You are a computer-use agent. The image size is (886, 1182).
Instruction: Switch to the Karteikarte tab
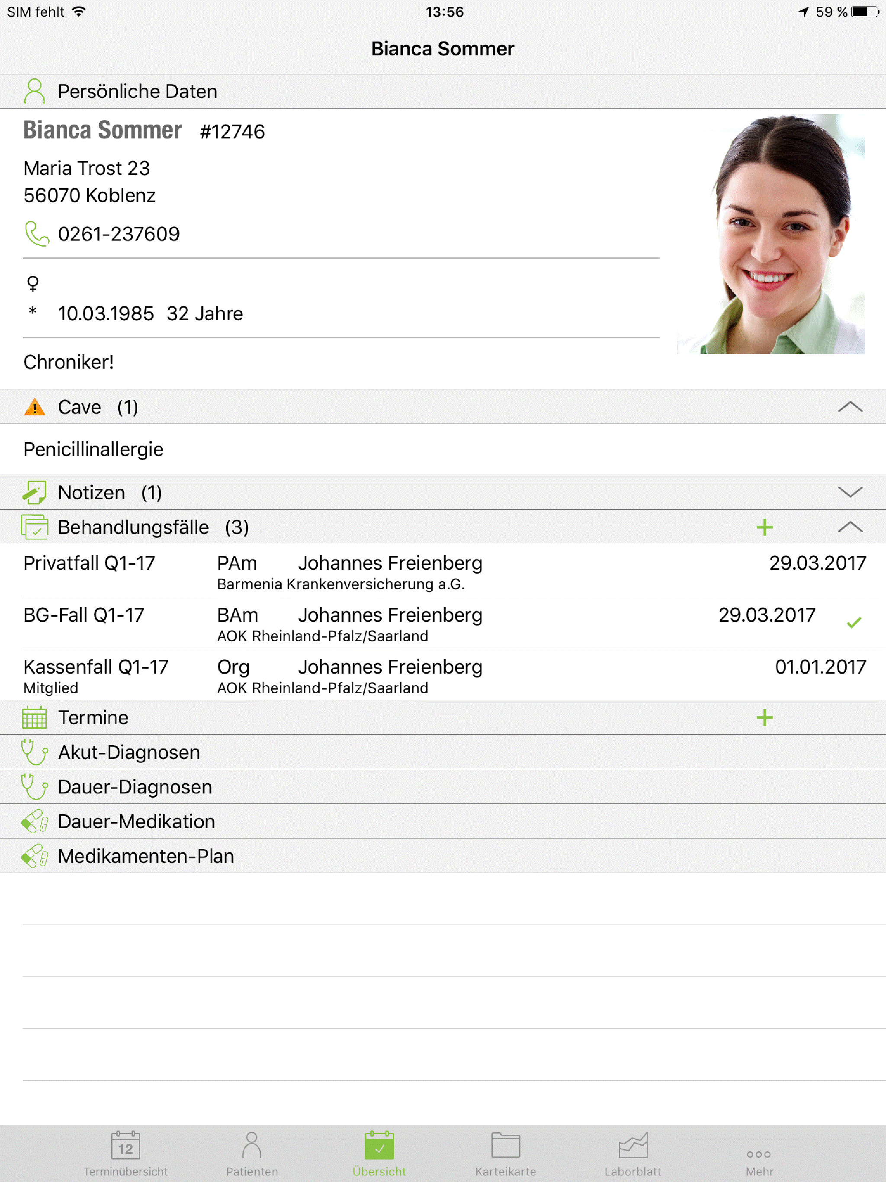[506, 1154]
